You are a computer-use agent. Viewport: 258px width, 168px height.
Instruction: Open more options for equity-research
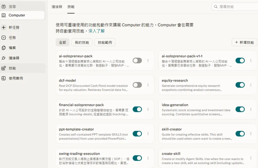pos(251,85)
